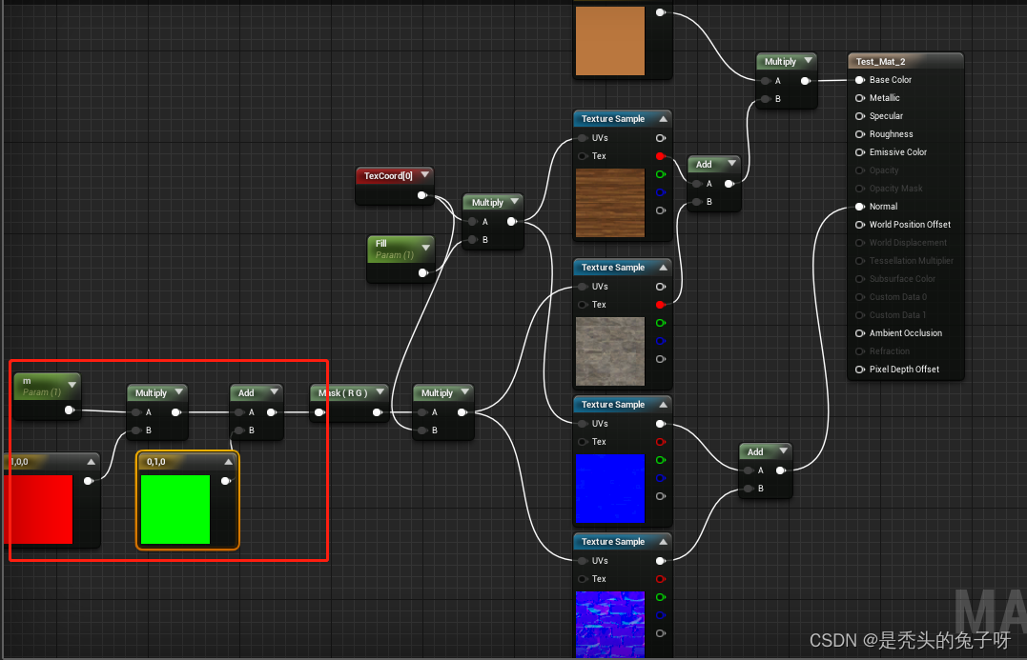
Task: Open the Mask ( R G ) node dropdown
Action: [x=380, y=391]
